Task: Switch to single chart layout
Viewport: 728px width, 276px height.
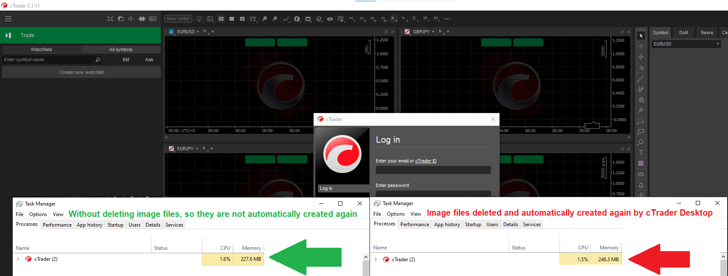Action: tap(232, 19)
